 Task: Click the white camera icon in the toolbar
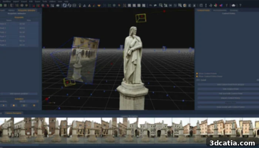coord(58,6)
